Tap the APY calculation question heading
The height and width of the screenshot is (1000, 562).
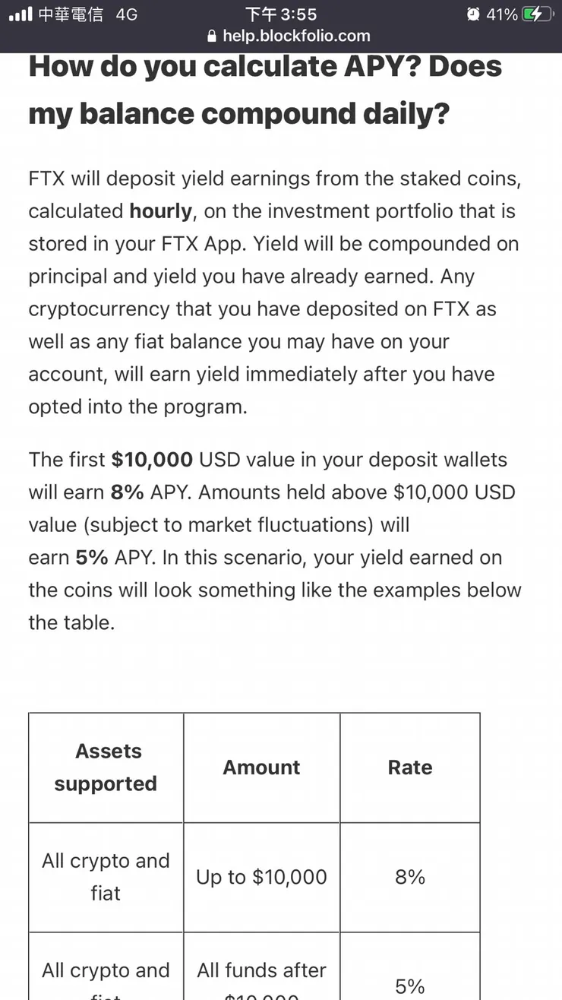click(265, 90)
